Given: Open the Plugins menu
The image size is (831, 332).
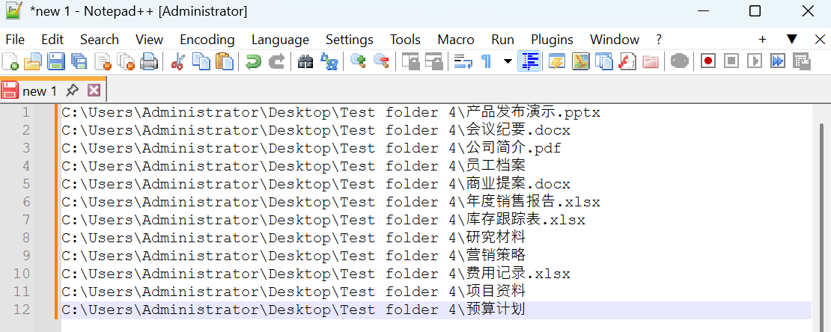Looking at the screenshot, I should (553, 40).
